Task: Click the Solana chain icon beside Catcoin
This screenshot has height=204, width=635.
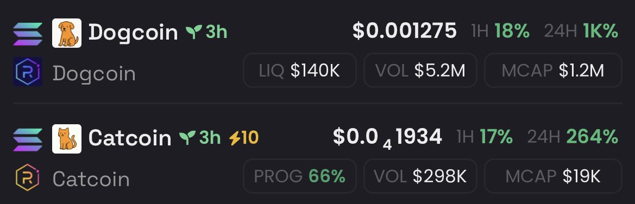Action: [28, 139]
